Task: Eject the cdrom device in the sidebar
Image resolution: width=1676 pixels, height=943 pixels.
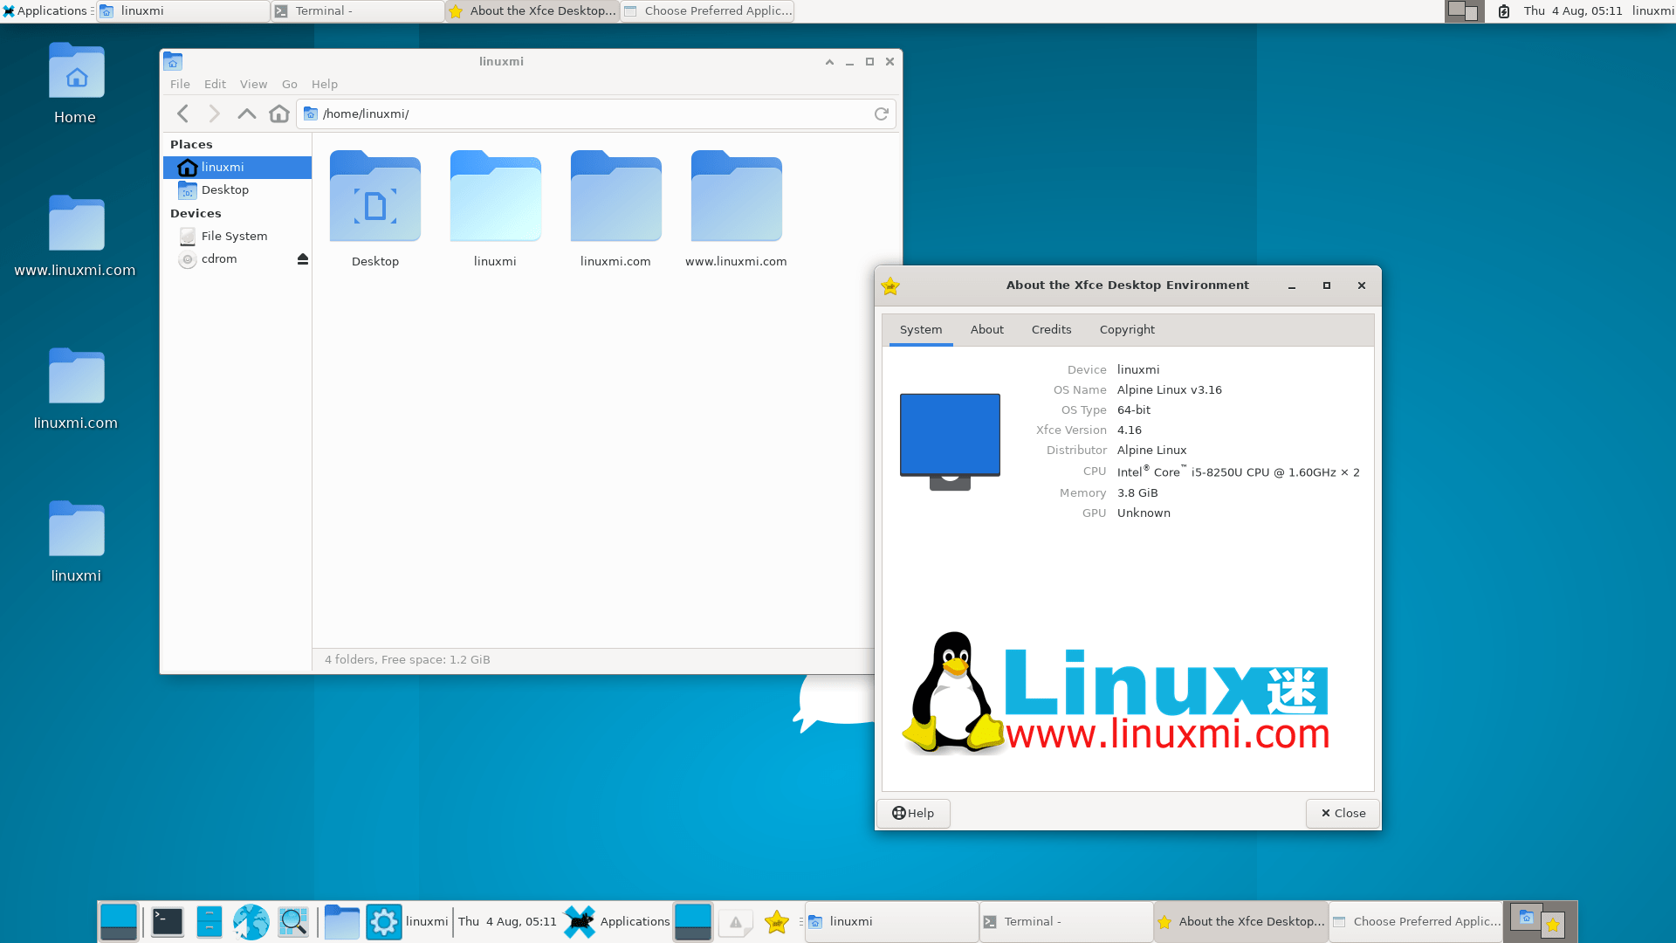Action: 302,258
